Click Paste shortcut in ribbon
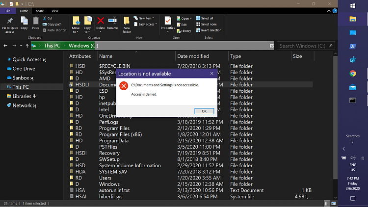The height and width of the screenshot is (207, 368). pos(54,30)
